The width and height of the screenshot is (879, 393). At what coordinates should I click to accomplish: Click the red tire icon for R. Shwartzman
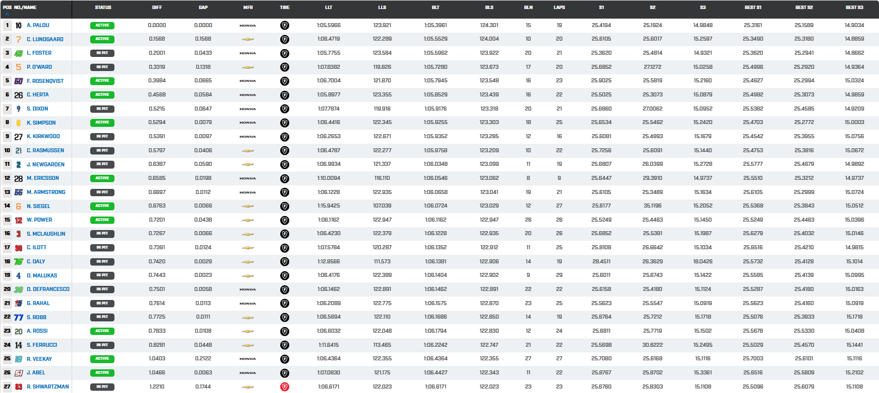click(x=285, y=387)
